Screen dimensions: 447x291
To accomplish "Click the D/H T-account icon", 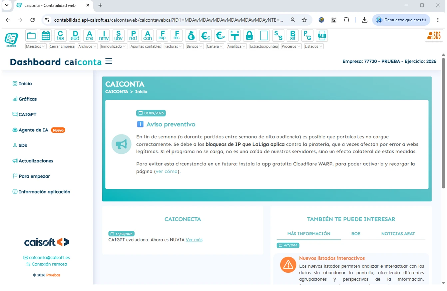I will [x=235, y=36].
